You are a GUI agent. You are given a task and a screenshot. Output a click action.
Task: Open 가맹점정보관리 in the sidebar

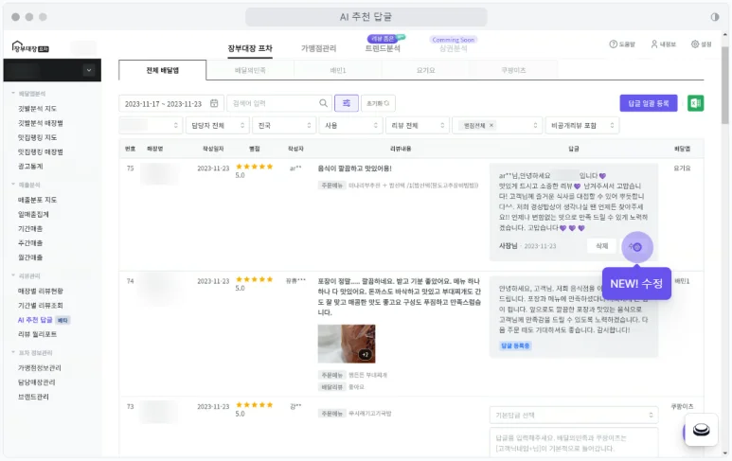(x=39, y=367)
